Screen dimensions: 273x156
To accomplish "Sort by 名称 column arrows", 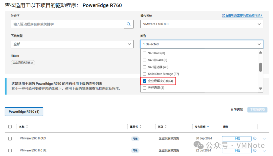I will [27, 127].
